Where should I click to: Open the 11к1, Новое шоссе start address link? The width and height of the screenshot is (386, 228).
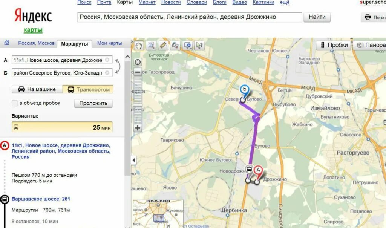(61, 151)
